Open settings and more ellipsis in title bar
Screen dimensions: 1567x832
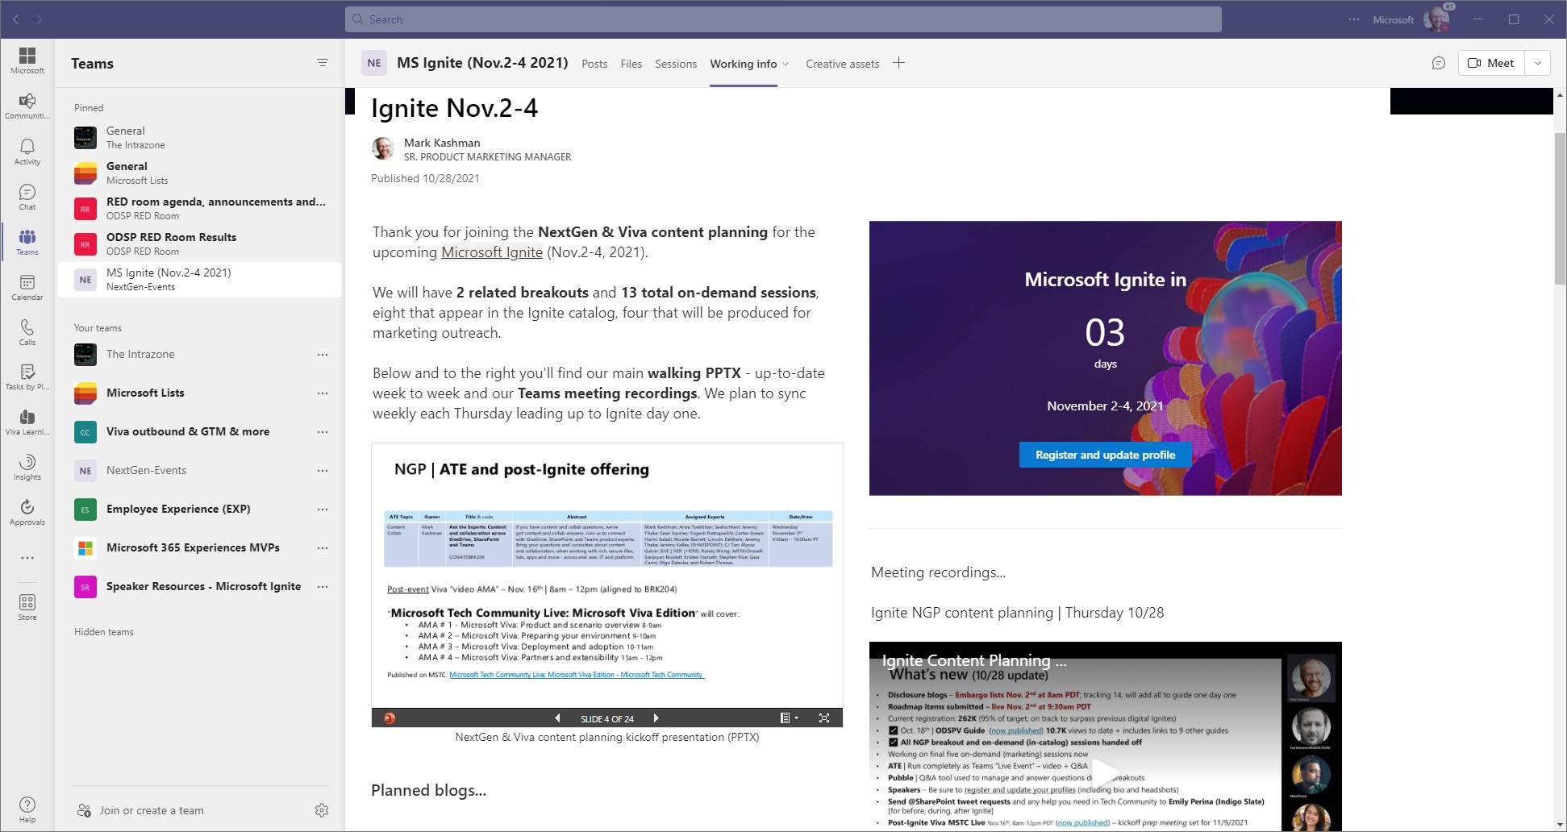click(x=1354, y=19)
